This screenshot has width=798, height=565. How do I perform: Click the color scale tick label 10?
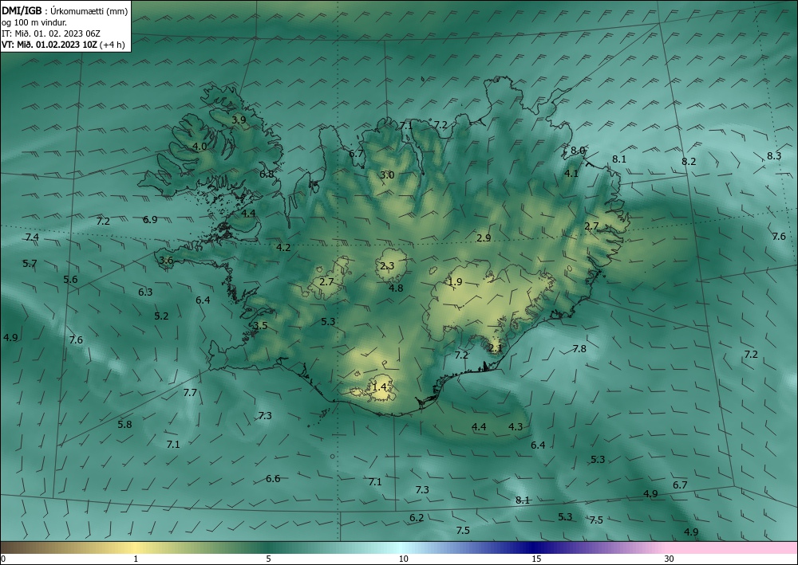(x=403, y=559)
